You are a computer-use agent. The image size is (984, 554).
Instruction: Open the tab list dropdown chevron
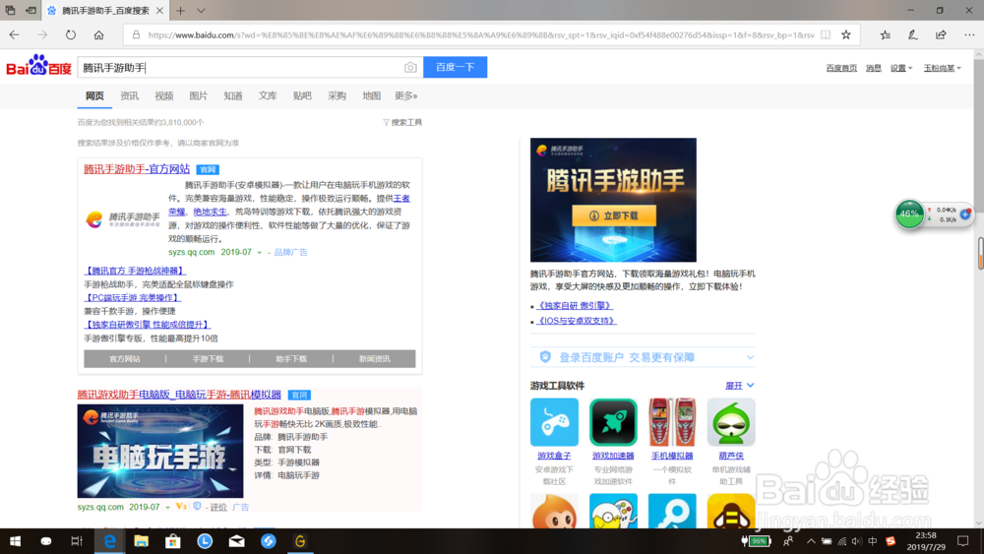pyautogui.click(x=201, y=11)
